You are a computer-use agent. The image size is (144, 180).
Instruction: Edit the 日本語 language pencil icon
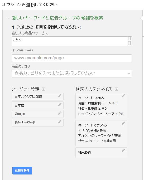point(60,104)
